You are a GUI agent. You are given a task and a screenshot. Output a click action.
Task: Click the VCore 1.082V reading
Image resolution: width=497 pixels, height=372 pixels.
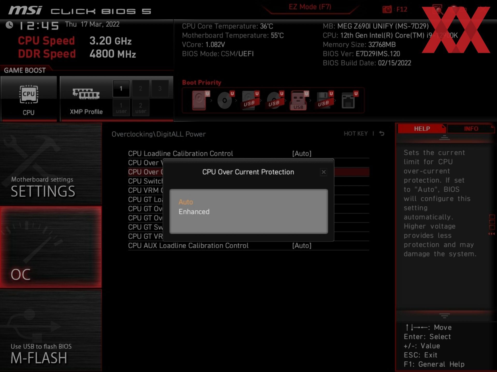coord(203,44)
